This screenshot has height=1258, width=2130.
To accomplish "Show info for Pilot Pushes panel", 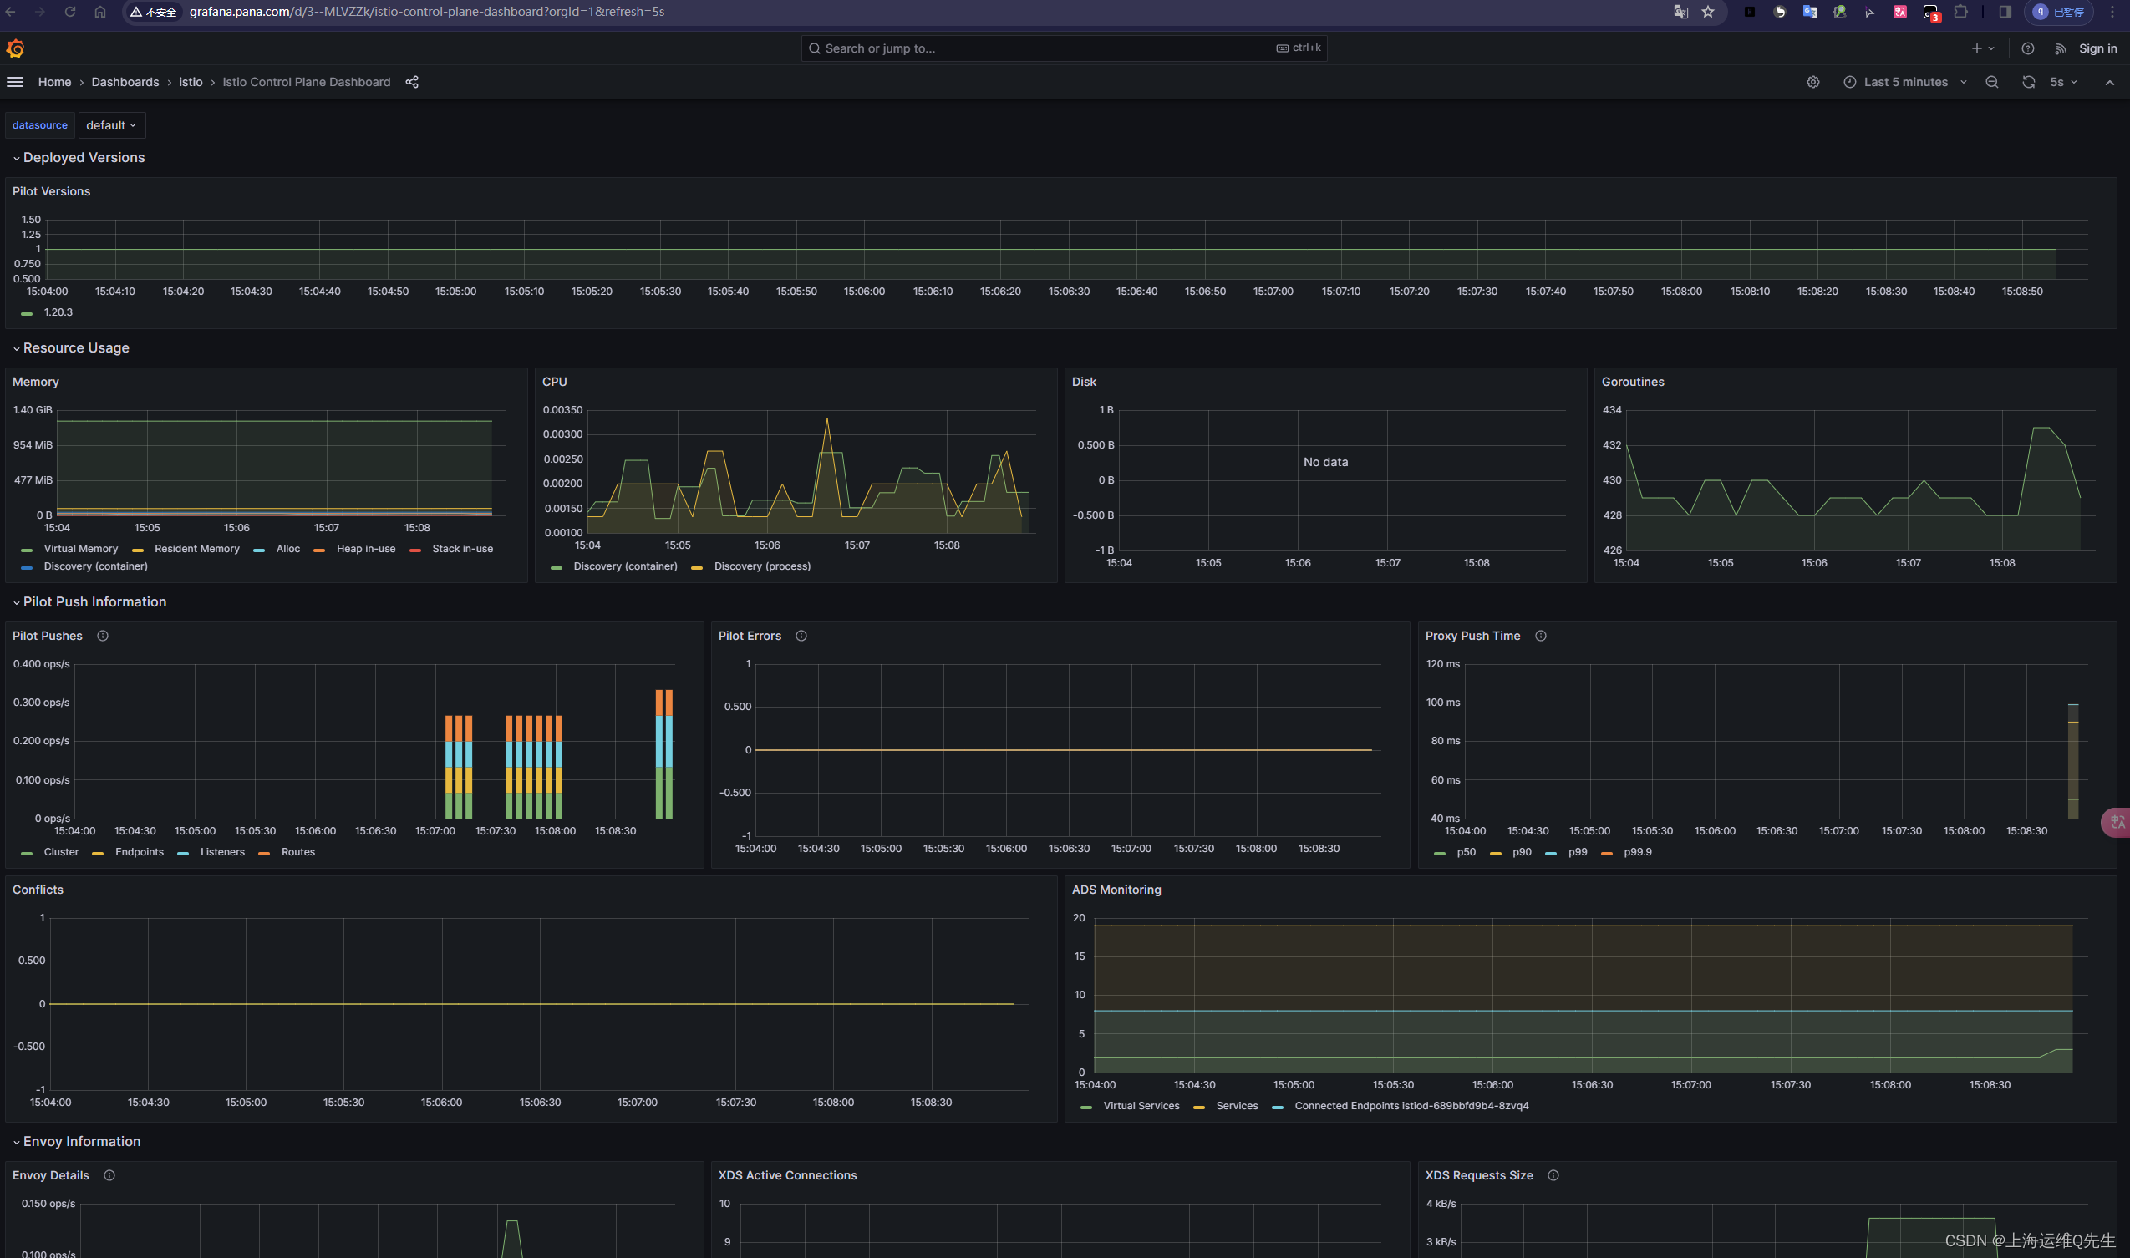I will (x=103, y=636).
